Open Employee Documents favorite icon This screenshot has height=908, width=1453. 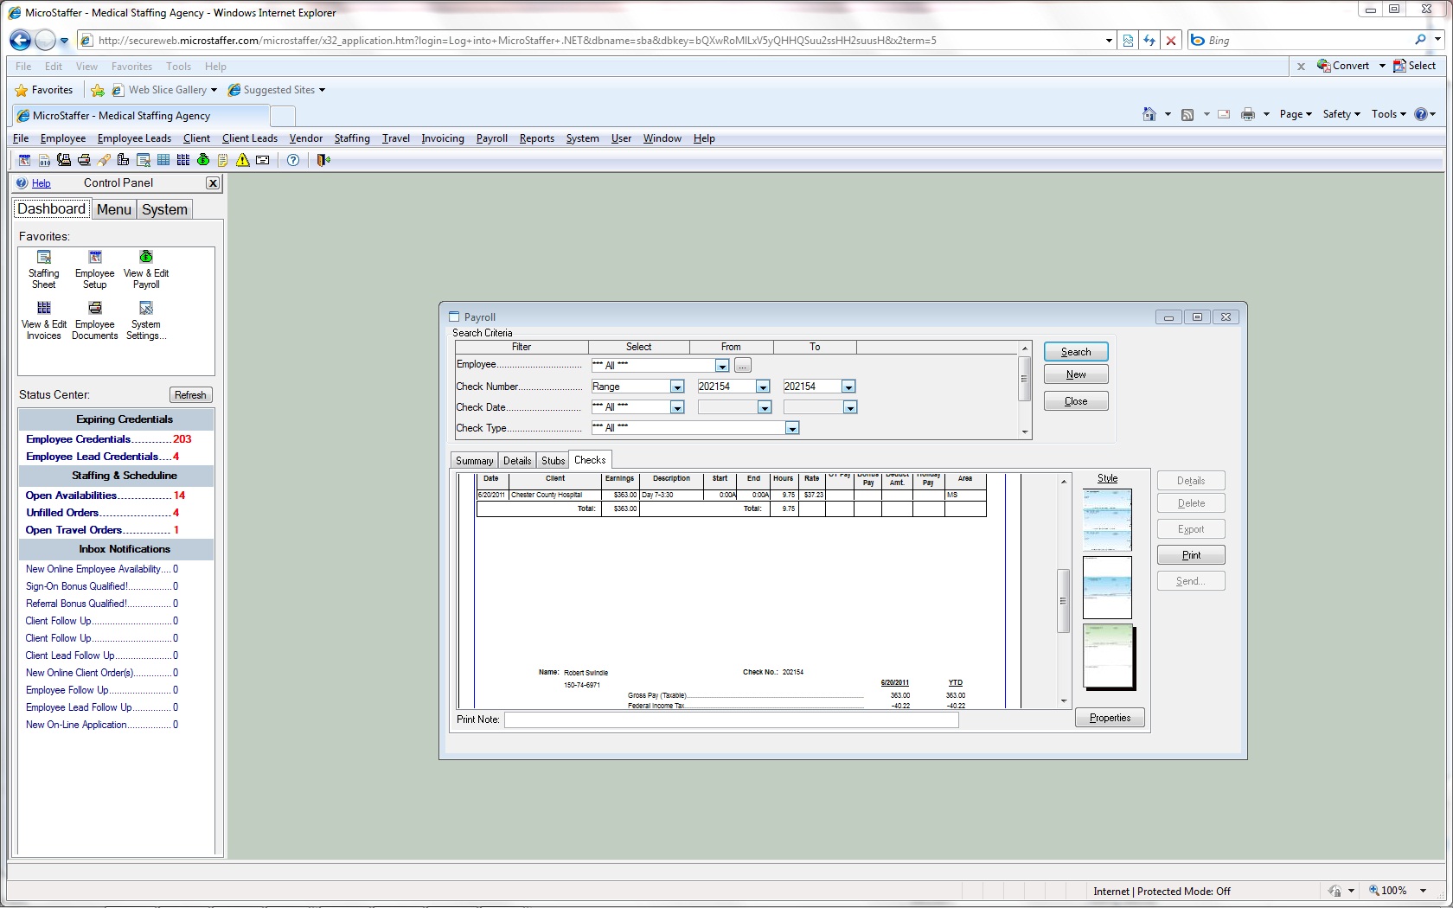tap(95, 319)
